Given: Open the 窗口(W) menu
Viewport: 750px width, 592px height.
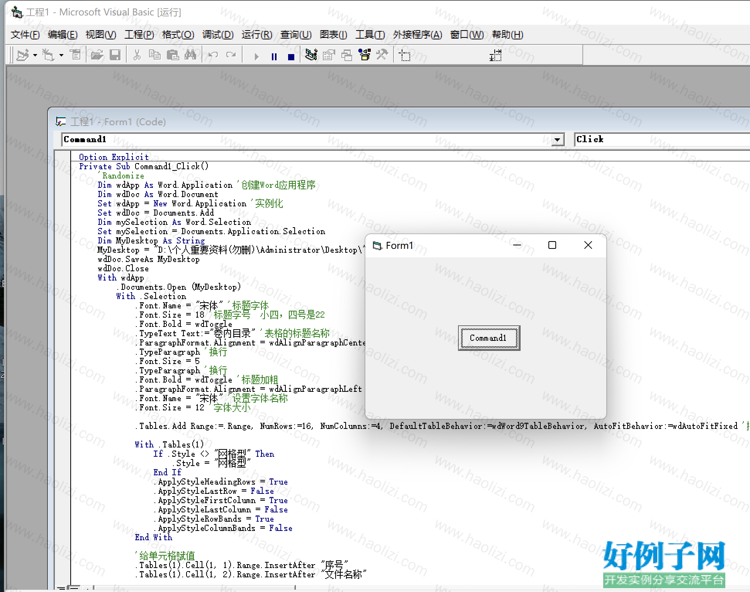Looking at the screenshot, I should click(467, 35).
